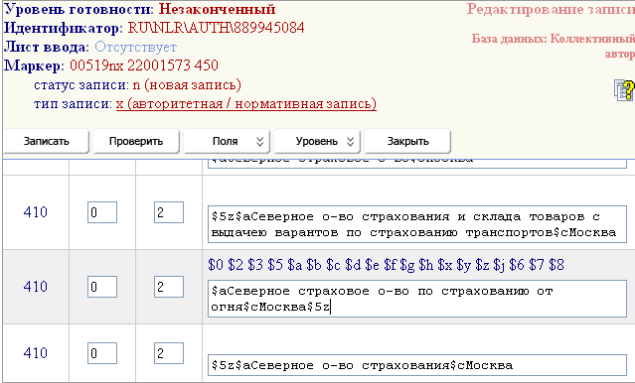Focus second indicator of last 410 row
This screenshot has width=635, height=383.
(x=169, y=353)
